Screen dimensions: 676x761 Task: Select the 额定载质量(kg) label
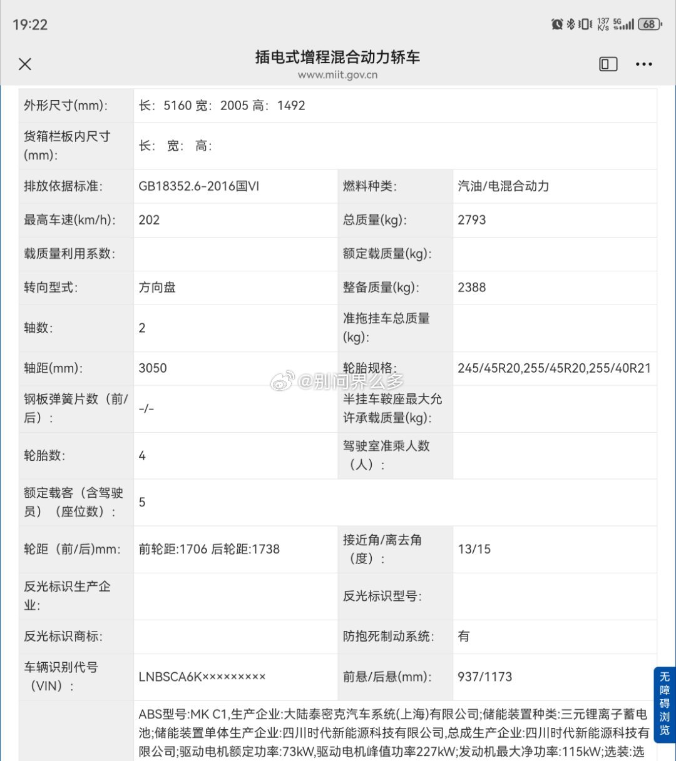tap(387, 253)
